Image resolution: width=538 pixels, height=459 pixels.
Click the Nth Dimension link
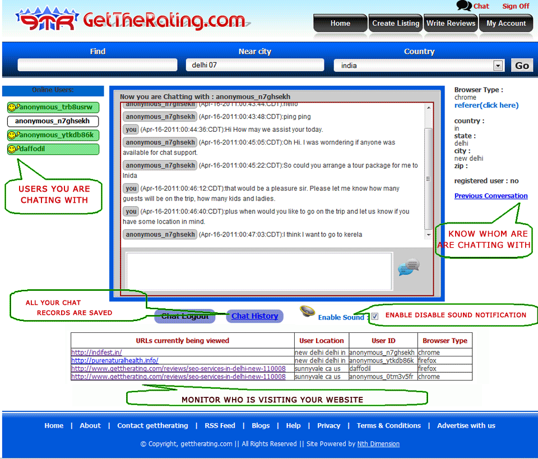coord(378,444)
